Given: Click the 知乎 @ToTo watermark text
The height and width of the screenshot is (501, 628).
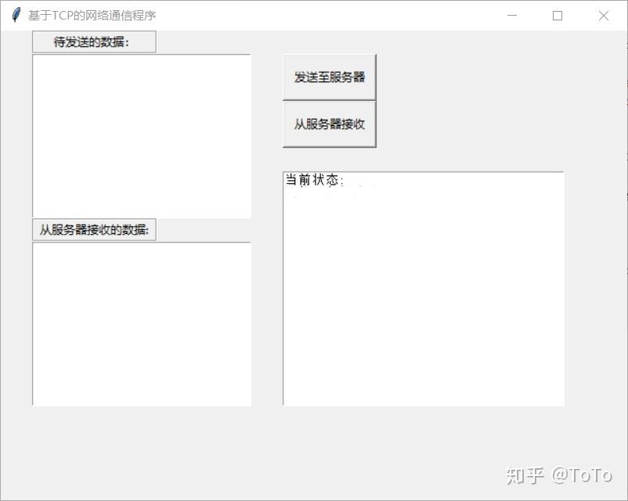Looking at the screenshot, I should pos(561,472).
